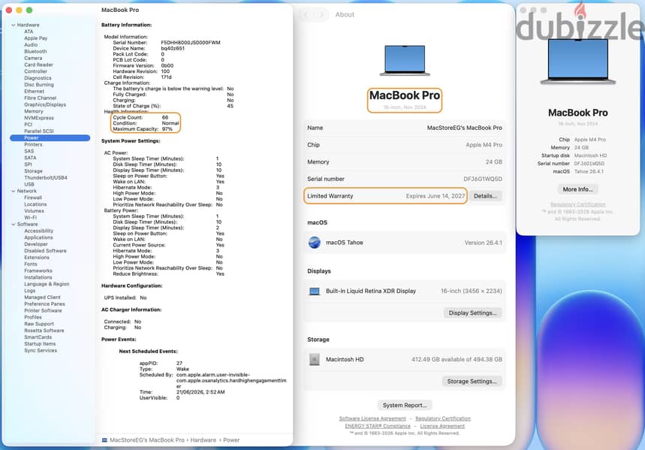Open Storage Settings button
This screenshot has width=645, height=450.
[472, 381]
